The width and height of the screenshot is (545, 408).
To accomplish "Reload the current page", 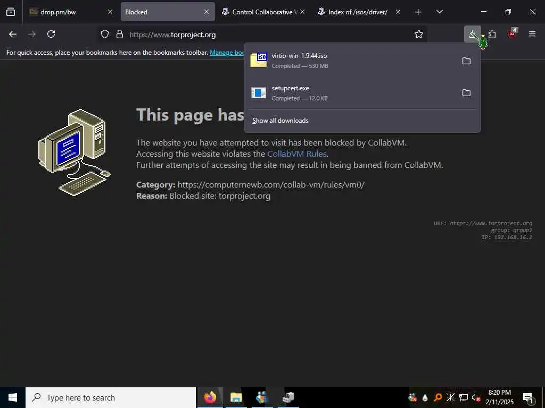I will click(51, 34).
